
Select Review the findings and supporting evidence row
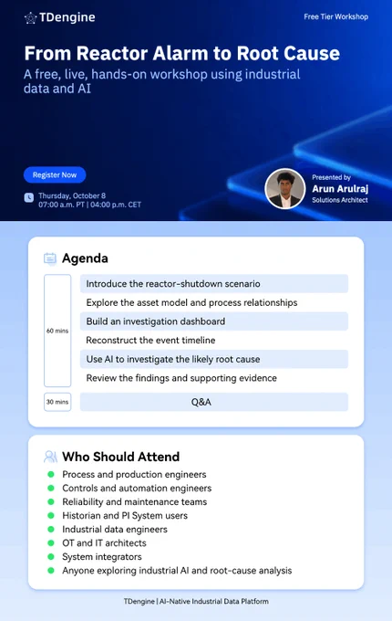click(214, 378)
